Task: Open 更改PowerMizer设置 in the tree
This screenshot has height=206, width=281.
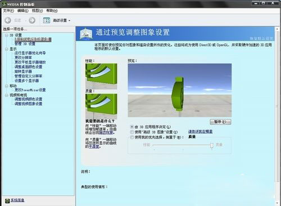Action: click(x=30, y=90)
